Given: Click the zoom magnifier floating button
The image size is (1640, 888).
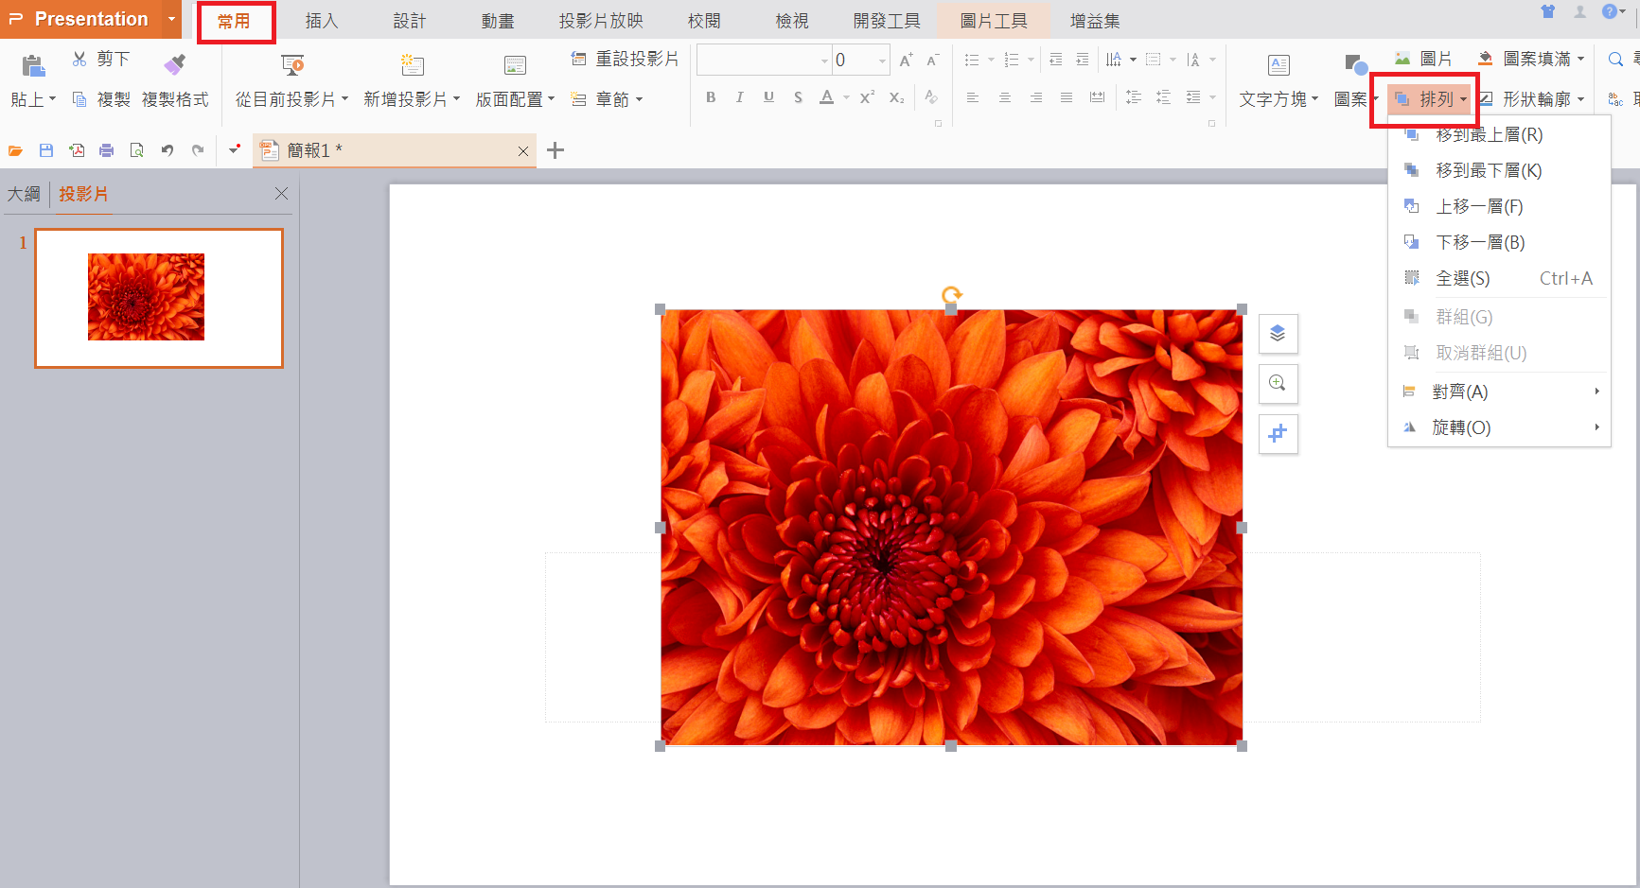Looking at the screenshot, I should 1278,383.
